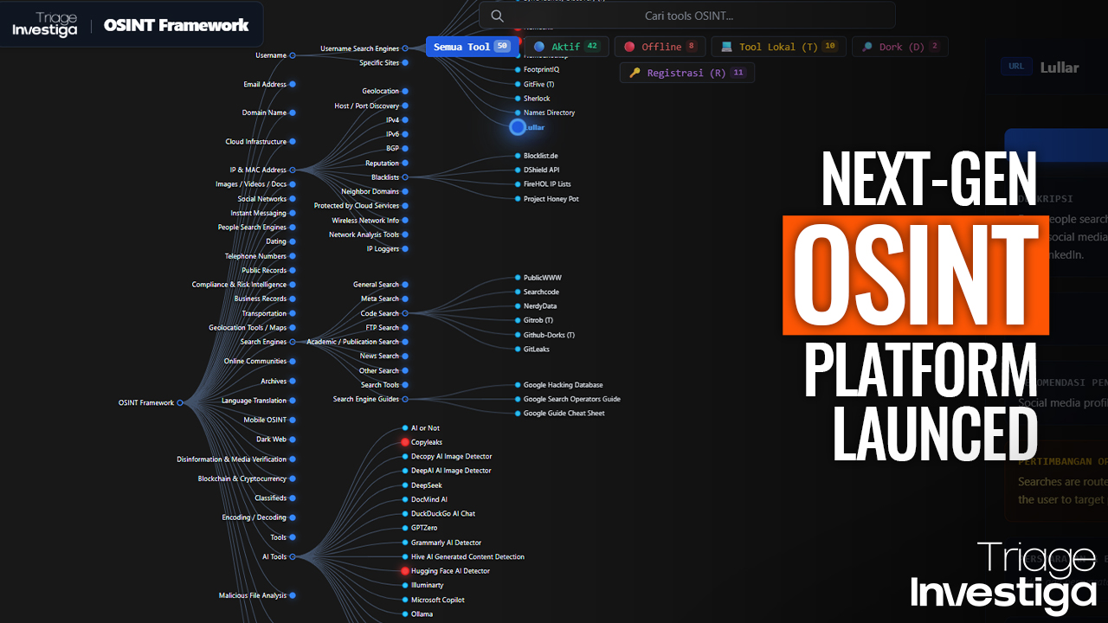The height and width of the screenshot is (623, 1108).
Task: Click the node dot next to FootprintIQ
Action: click(518, 69)
